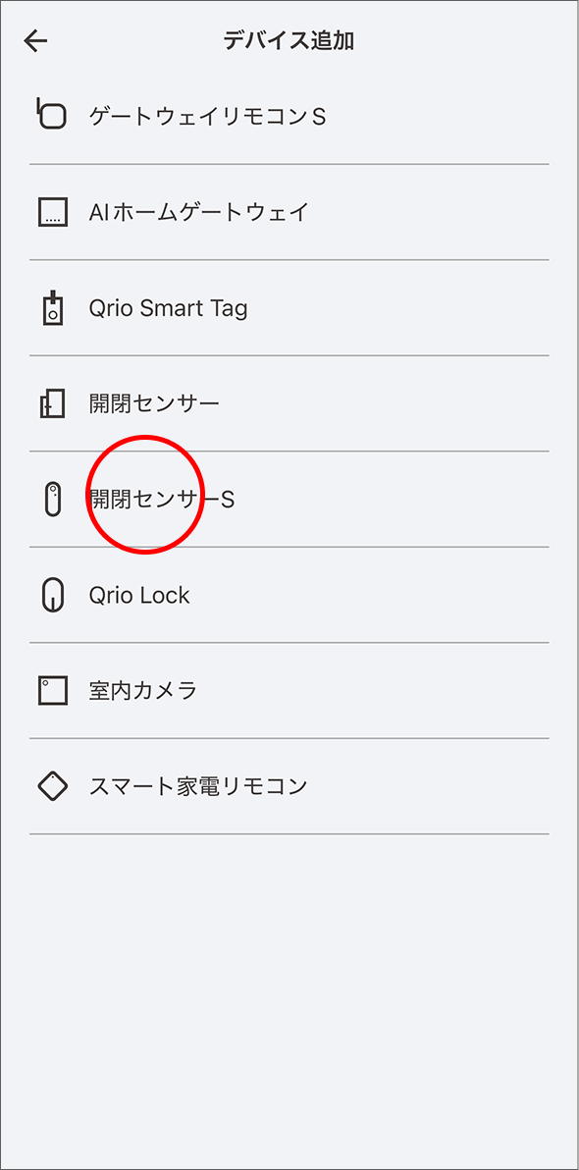The height and width of the screenshot is (1170, 579).
Task: Select the 開閉センサー door sensor icon
Action: pyautogui.click(x=50, y=402)
